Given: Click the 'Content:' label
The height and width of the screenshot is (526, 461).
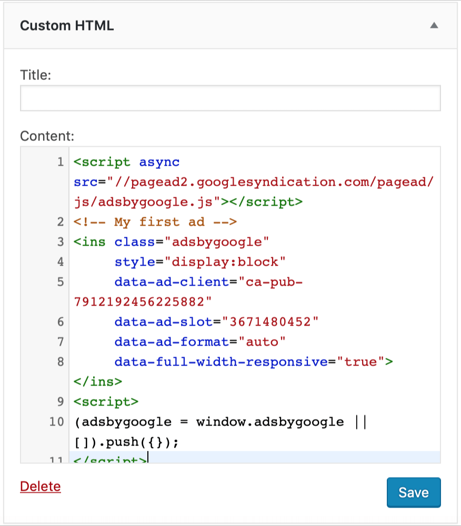Looking at the screenshot, I should (x=47, y=136).
